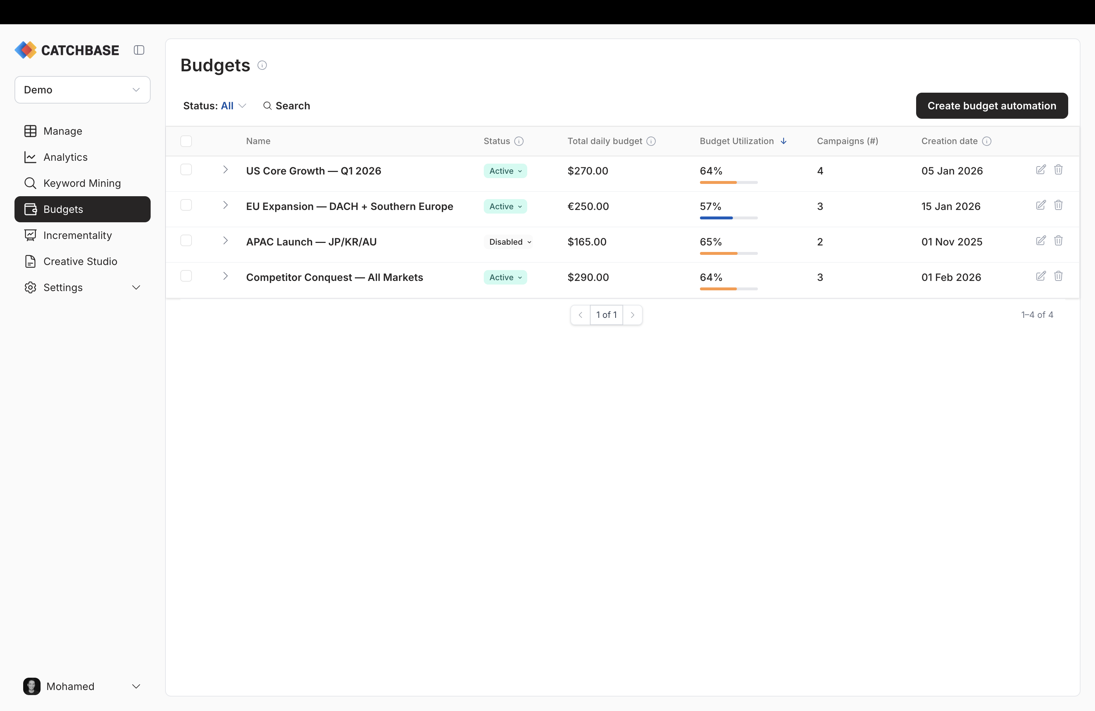
Task: Open the Status: All filter
Action: (x=214, y=105)
